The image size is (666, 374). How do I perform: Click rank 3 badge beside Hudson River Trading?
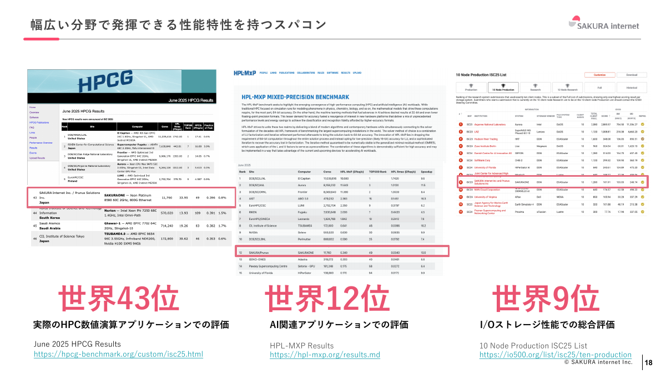coord(461,139)
